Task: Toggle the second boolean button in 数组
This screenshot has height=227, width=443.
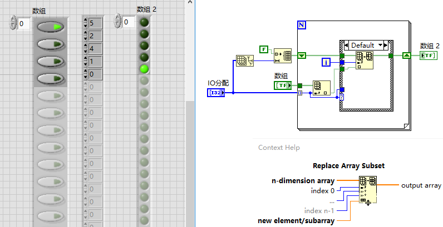Action: click(x=51, y=44)
